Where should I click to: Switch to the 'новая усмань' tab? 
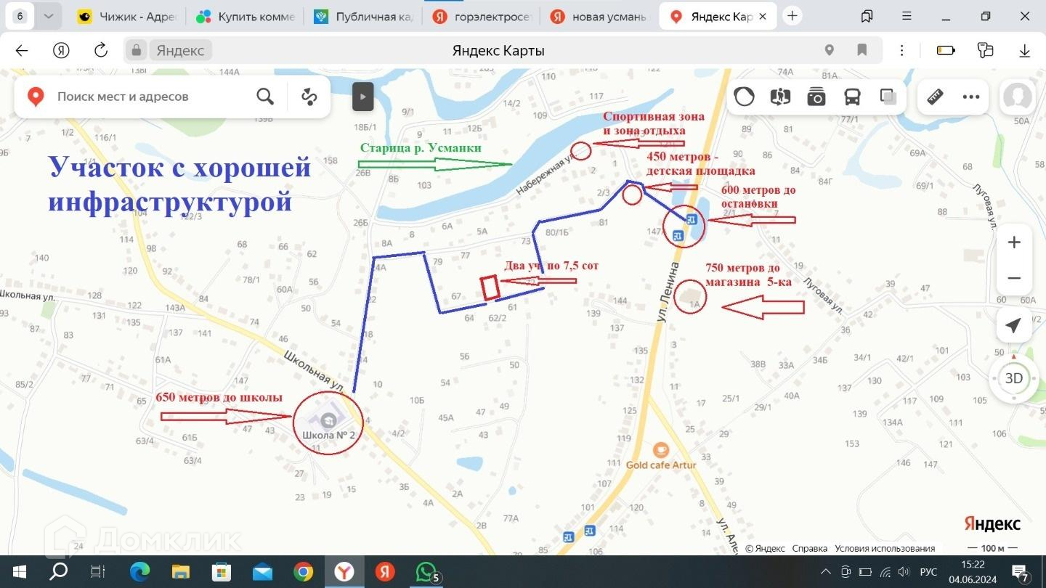click(601, 17)
